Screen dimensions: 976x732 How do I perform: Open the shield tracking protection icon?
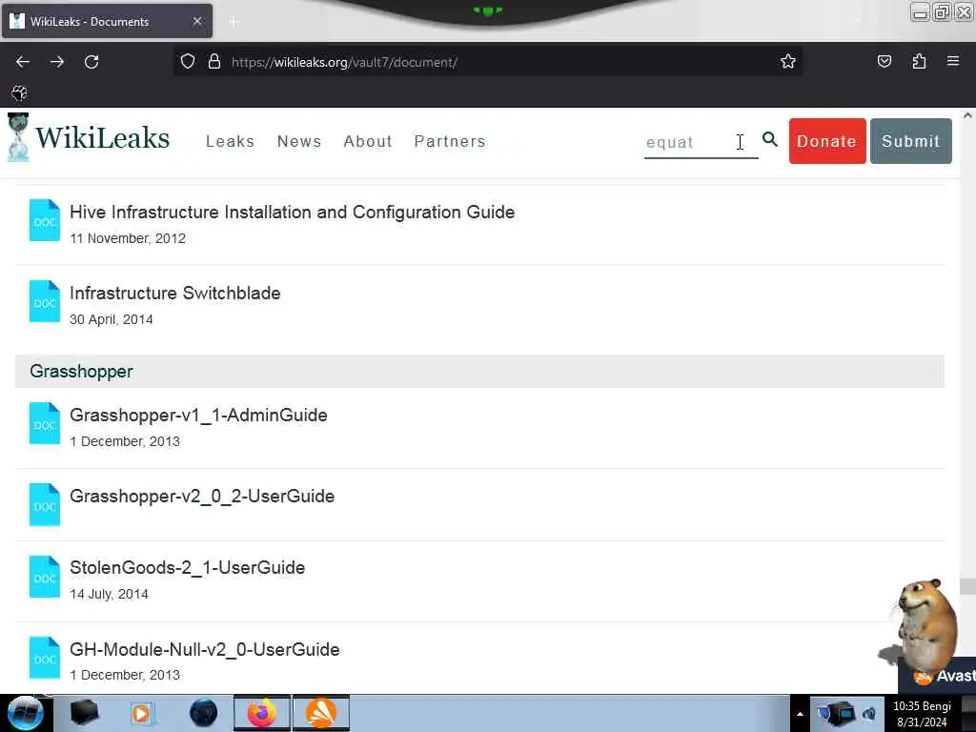point(188,62)
